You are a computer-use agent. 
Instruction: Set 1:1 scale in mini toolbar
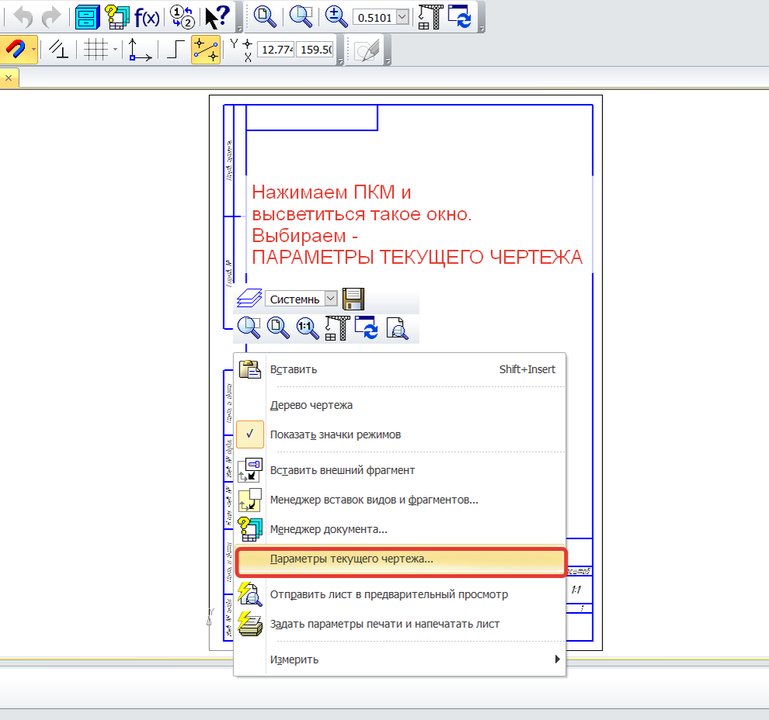[x=307, y=328]
